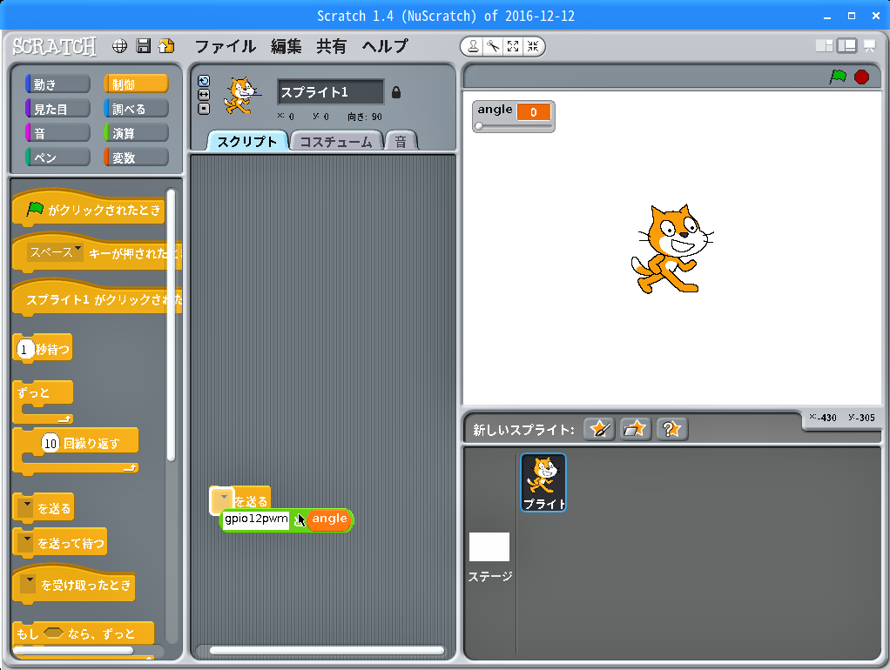Screen dimensions: 890x670
Task: Set rotation style to don't rotate
Action: tap(204, 109)
